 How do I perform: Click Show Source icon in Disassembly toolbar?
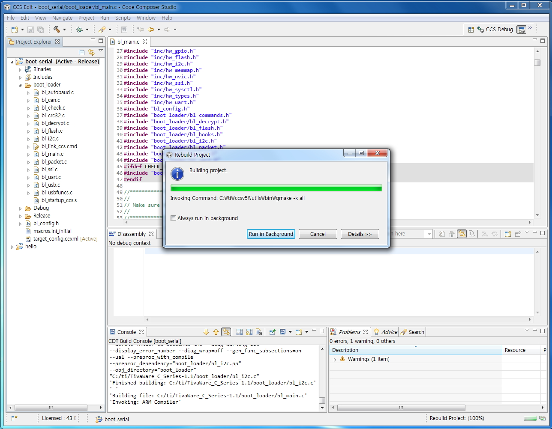(471, 234)
